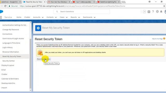Click the Reset Security Token button
This screenshot has width=166, height=93.
tap(44, 59)
